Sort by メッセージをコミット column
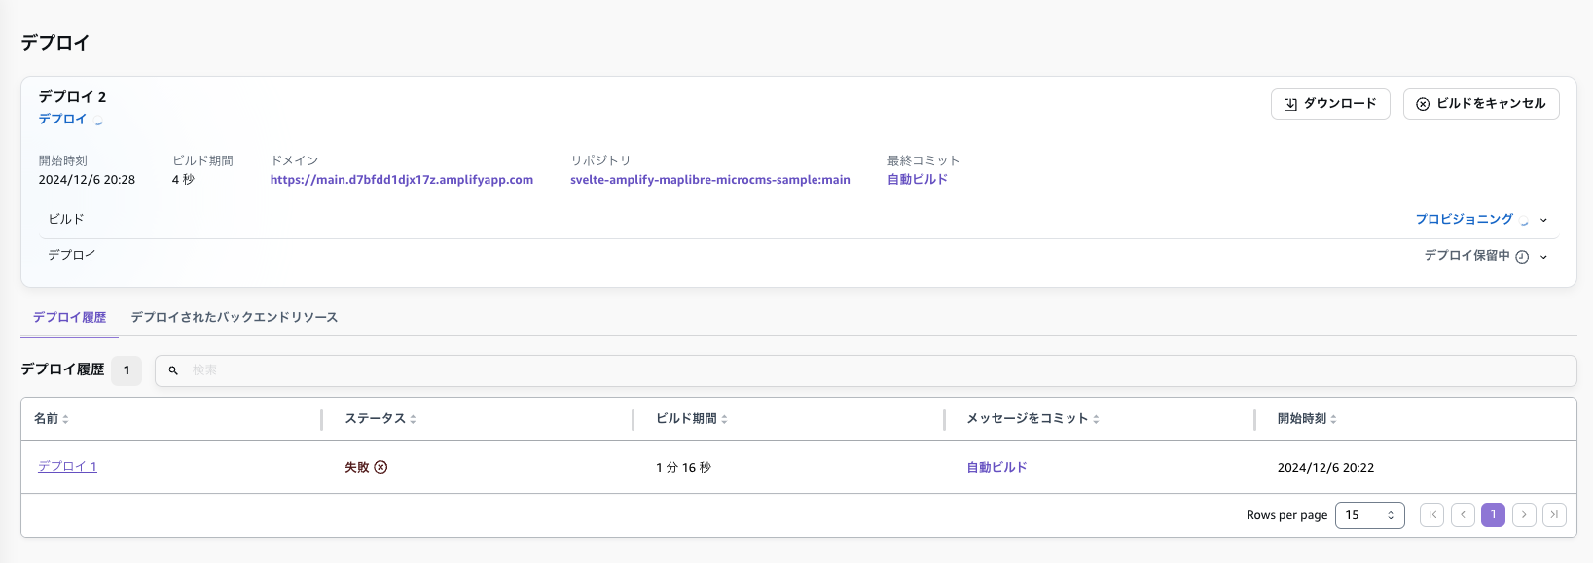 [1033, 419]
